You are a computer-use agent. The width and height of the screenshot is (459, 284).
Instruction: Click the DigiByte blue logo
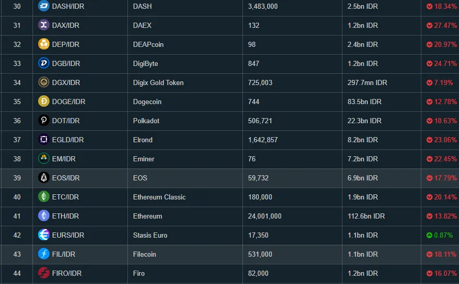[44, 63]
